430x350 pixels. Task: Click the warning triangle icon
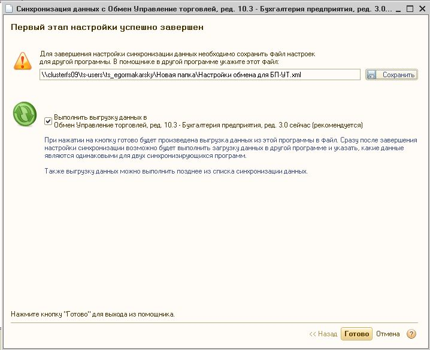[22, 61]
